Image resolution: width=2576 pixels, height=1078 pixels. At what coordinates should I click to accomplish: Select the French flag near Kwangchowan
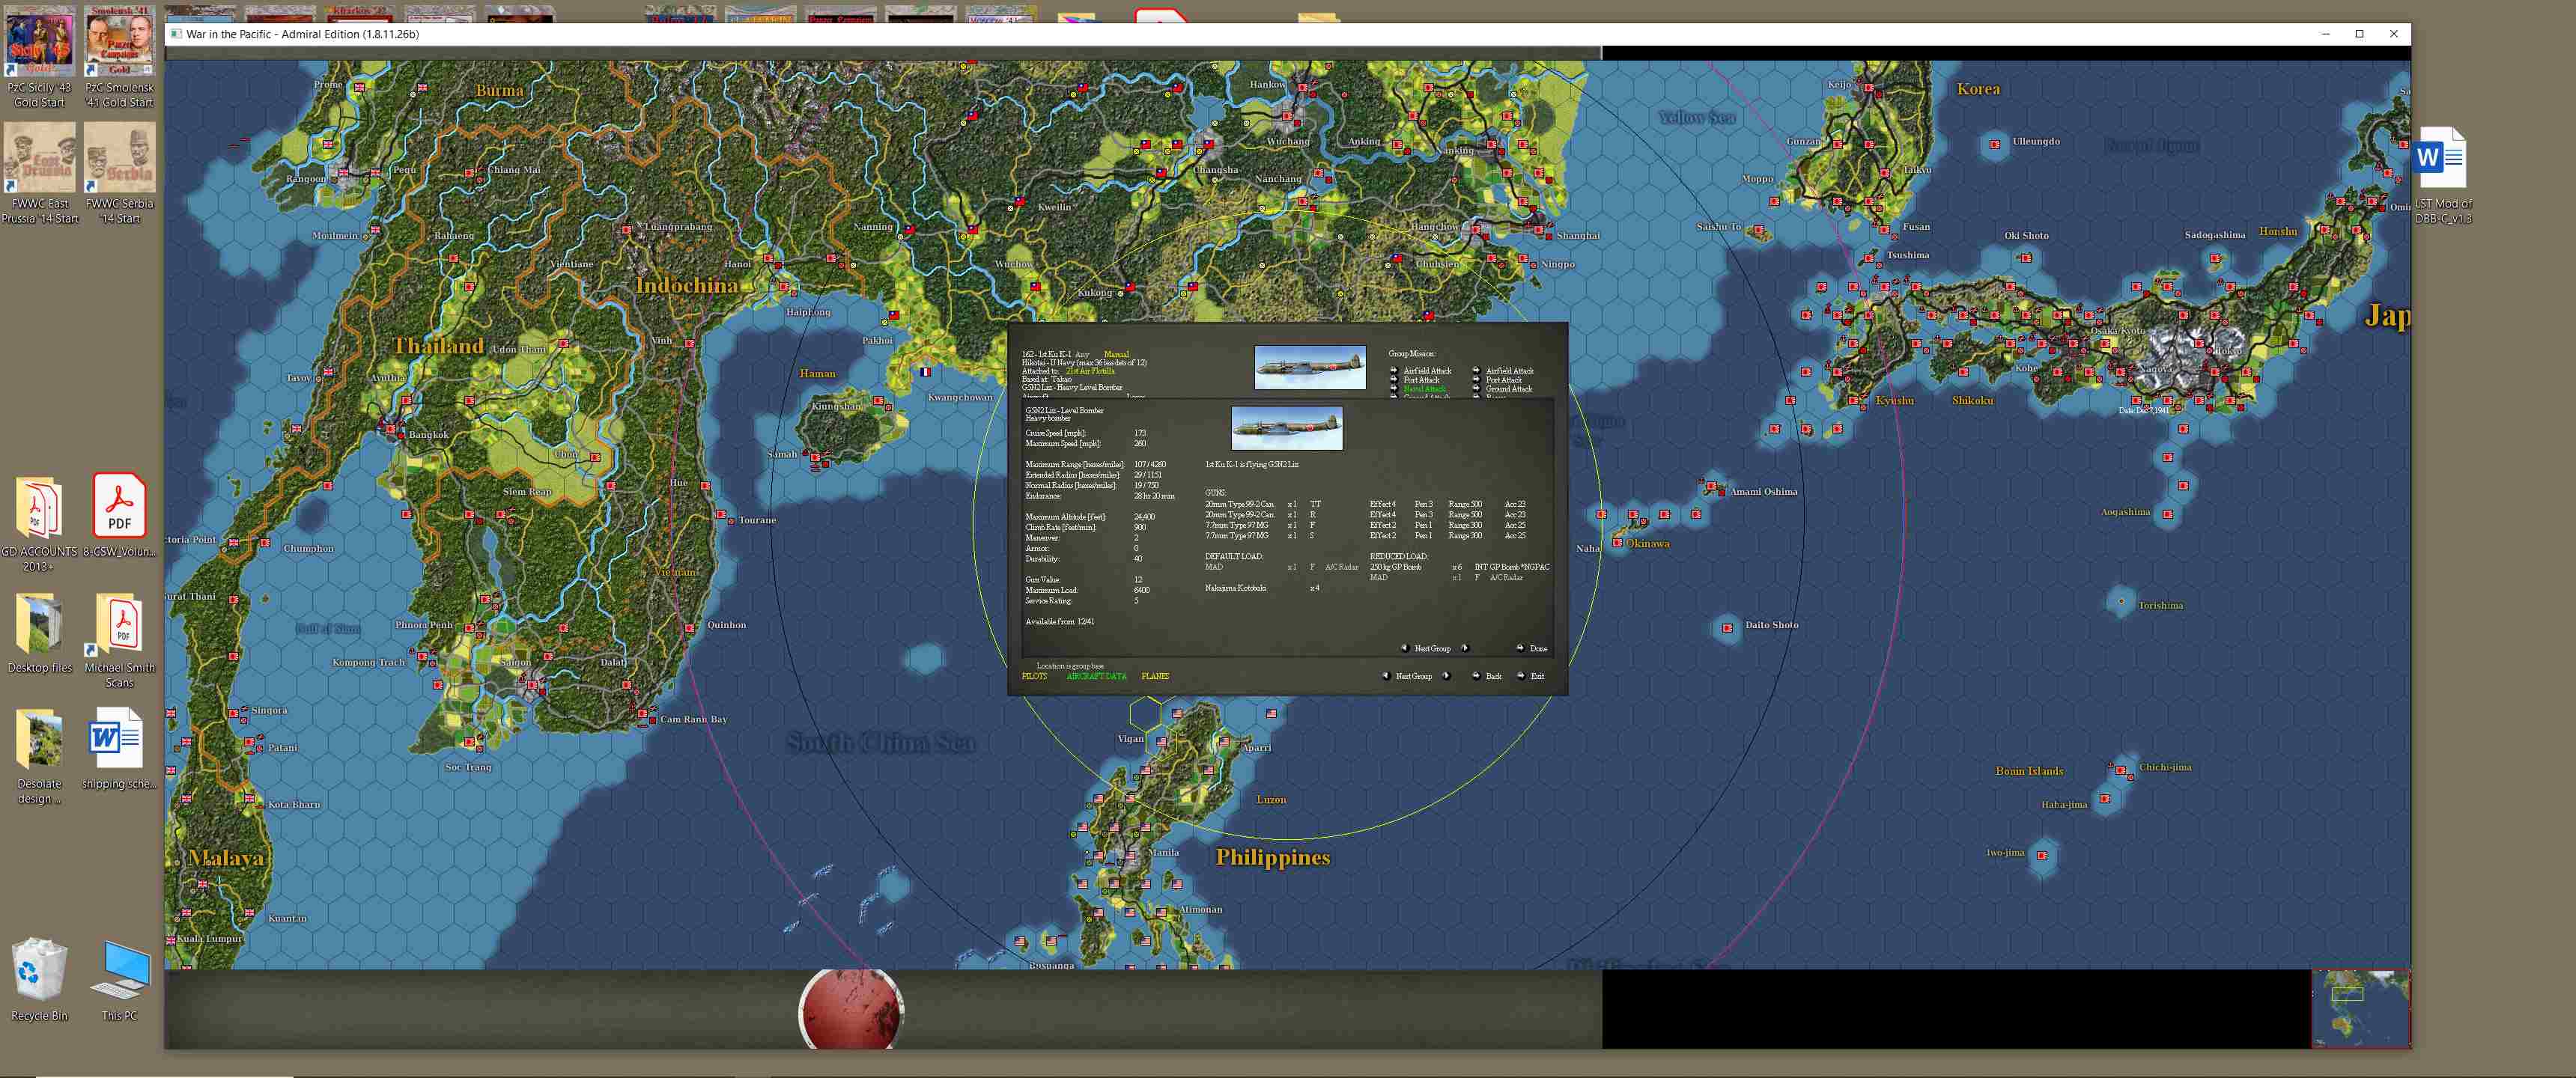925,372
